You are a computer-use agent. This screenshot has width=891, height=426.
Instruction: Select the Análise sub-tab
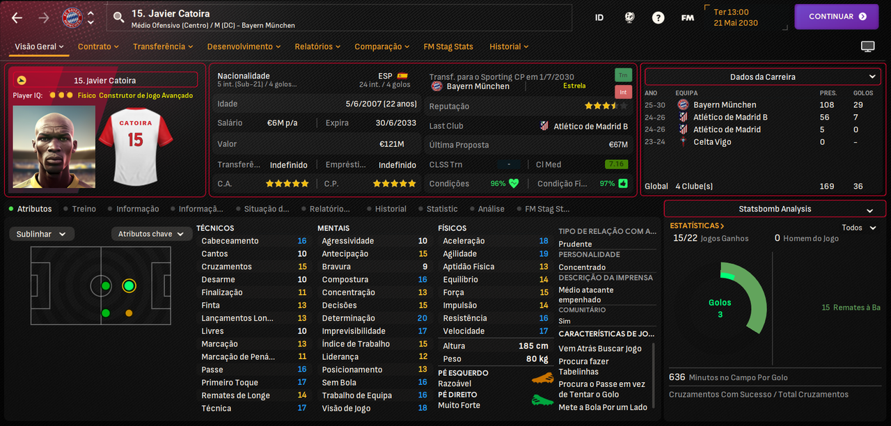(487, 209)
